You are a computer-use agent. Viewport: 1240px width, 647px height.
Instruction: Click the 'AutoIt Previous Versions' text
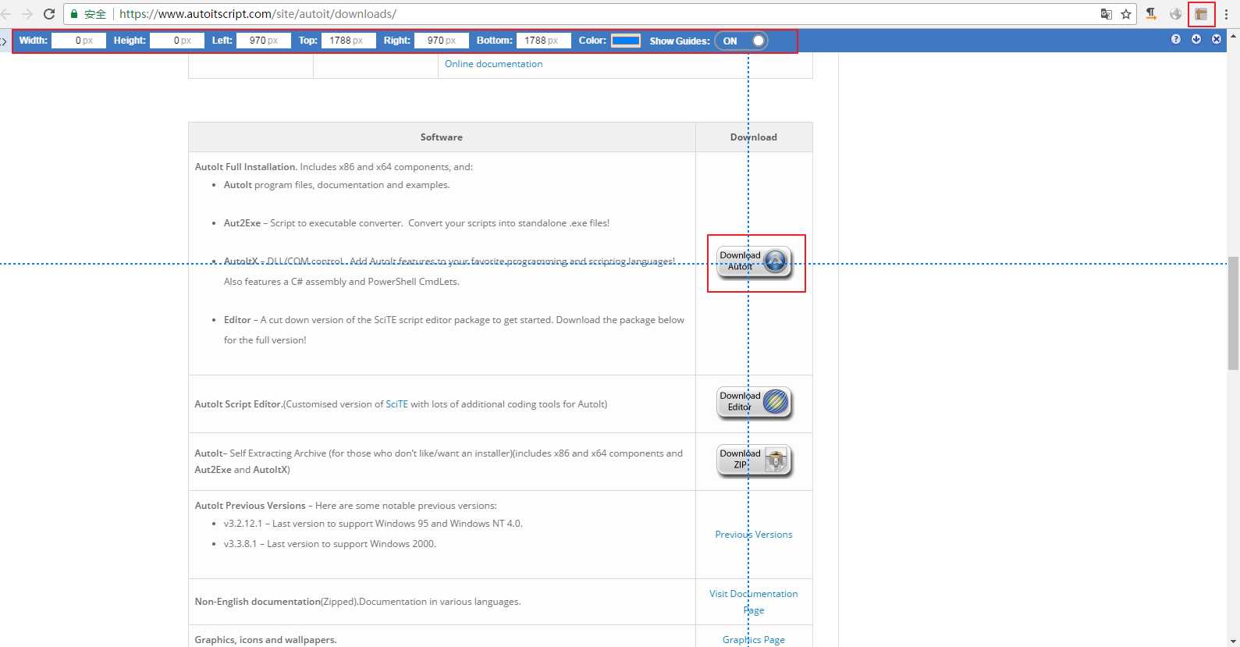click(250, 506)
